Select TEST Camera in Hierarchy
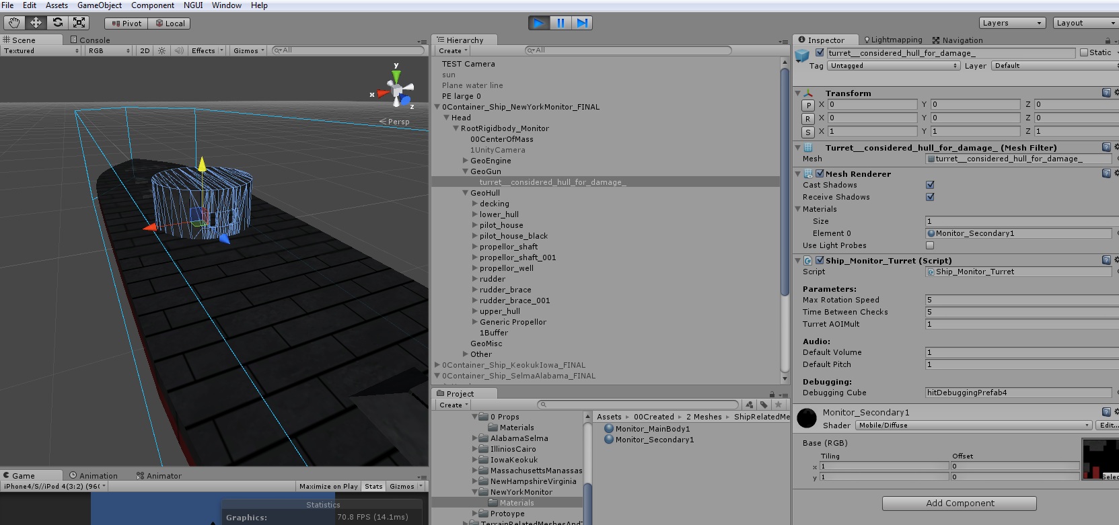Viewport: 1119px width, 525px height. pos(468,64)
